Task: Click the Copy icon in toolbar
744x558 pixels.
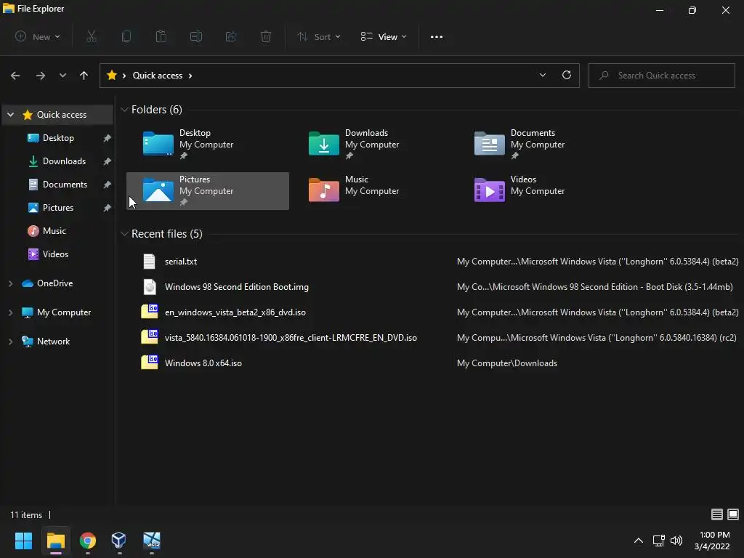Action: point(126,36)
